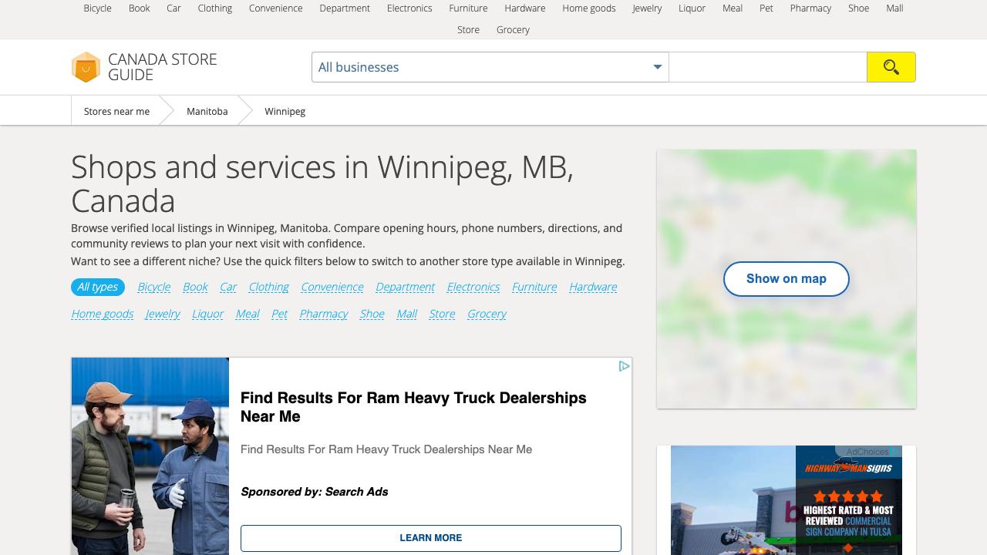This screenshot has width=987, height=555.
Task: Open Electronics in the top category menu
Action: click(409, 8)
